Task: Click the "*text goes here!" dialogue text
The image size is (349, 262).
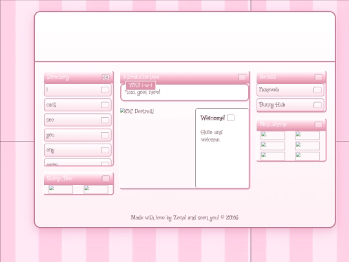Action: click(x=143, y=93)
